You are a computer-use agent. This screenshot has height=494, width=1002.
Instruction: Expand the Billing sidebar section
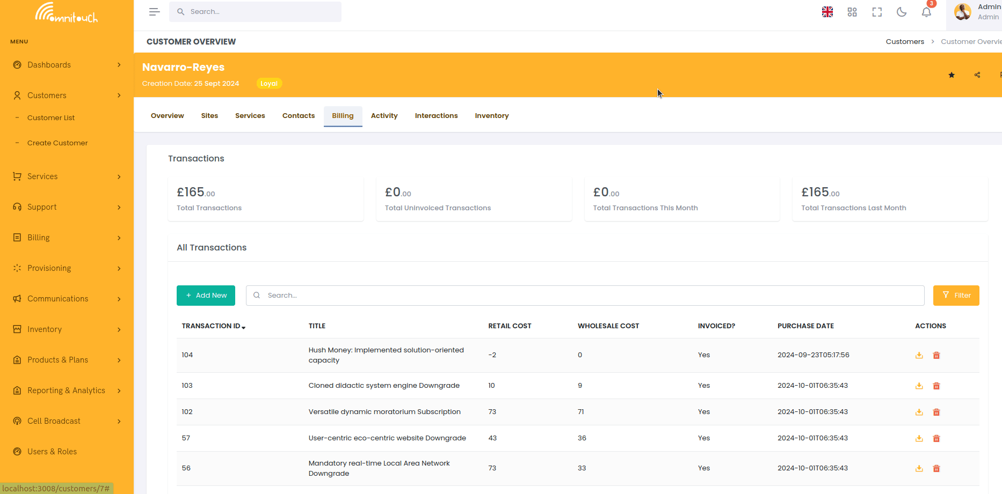(x=67, y=238)
